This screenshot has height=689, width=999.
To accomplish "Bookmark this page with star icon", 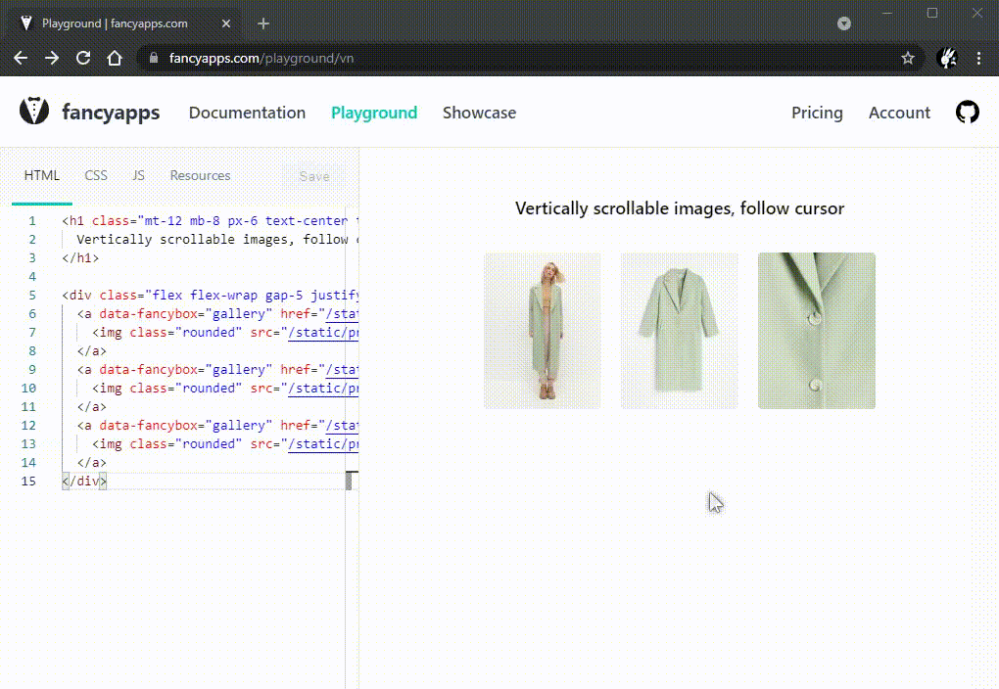I will point(908,59).
